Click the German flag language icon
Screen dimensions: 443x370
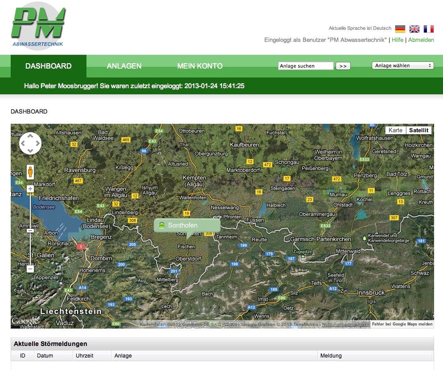point(400,29)
